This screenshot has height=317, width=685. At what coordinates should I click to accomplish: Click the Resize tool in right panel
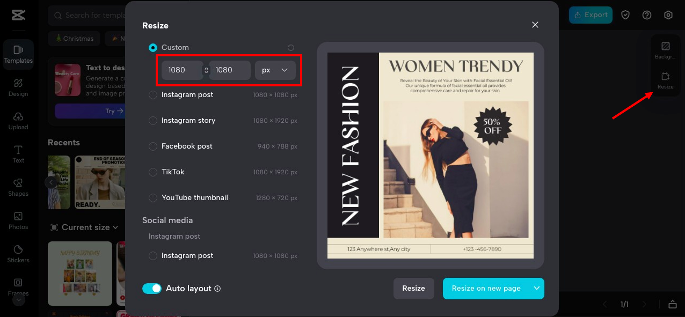[665, 80]
